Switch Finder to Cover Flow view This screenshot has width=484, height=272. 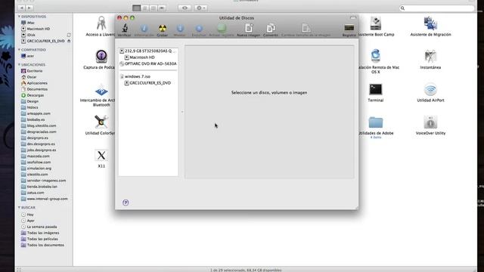pyautogui.click(x=162, y=8)
